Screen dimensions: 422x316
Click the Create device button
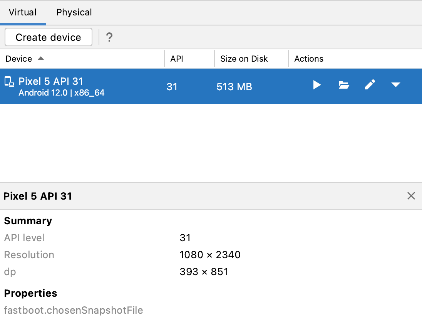[49, 37]
